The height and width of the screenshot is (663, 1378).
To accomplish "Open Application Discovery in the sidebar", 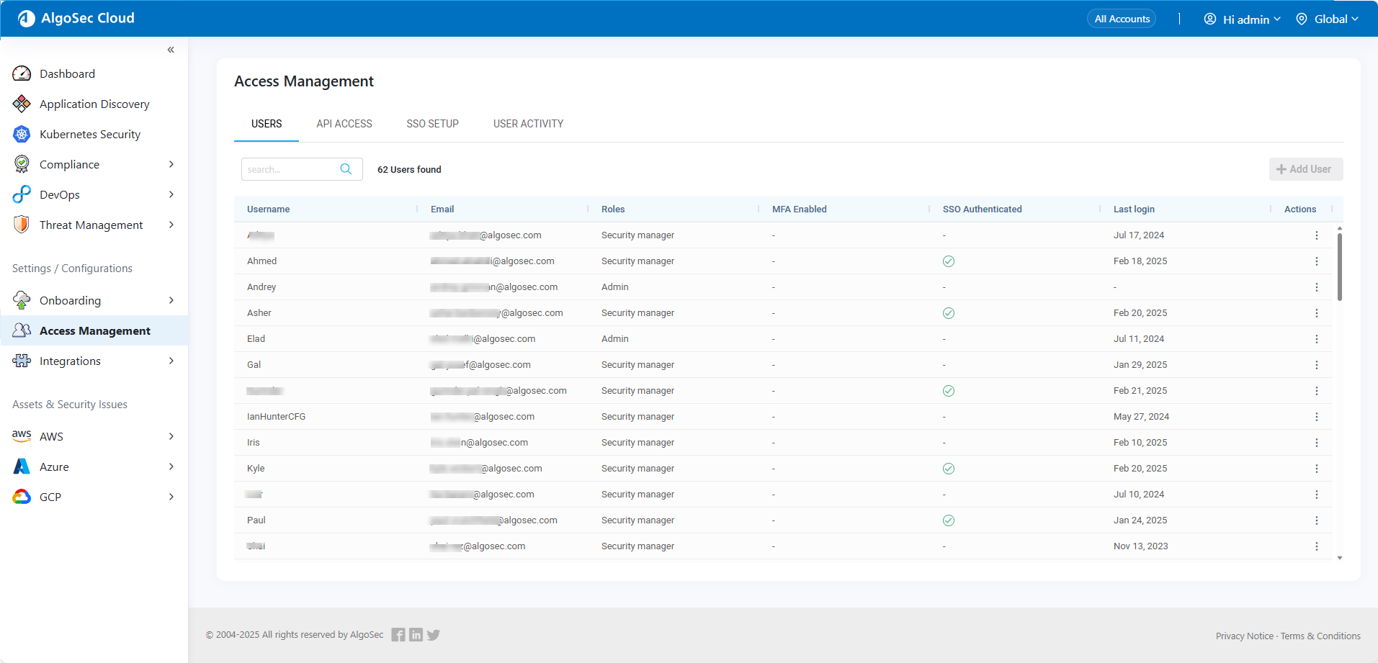I will pos(94,104).
